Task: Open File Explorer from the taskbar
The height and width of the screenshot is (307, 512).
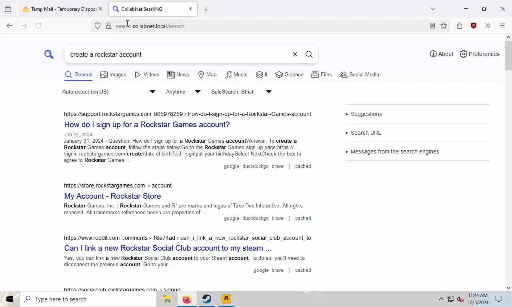Action: point(167,299)
